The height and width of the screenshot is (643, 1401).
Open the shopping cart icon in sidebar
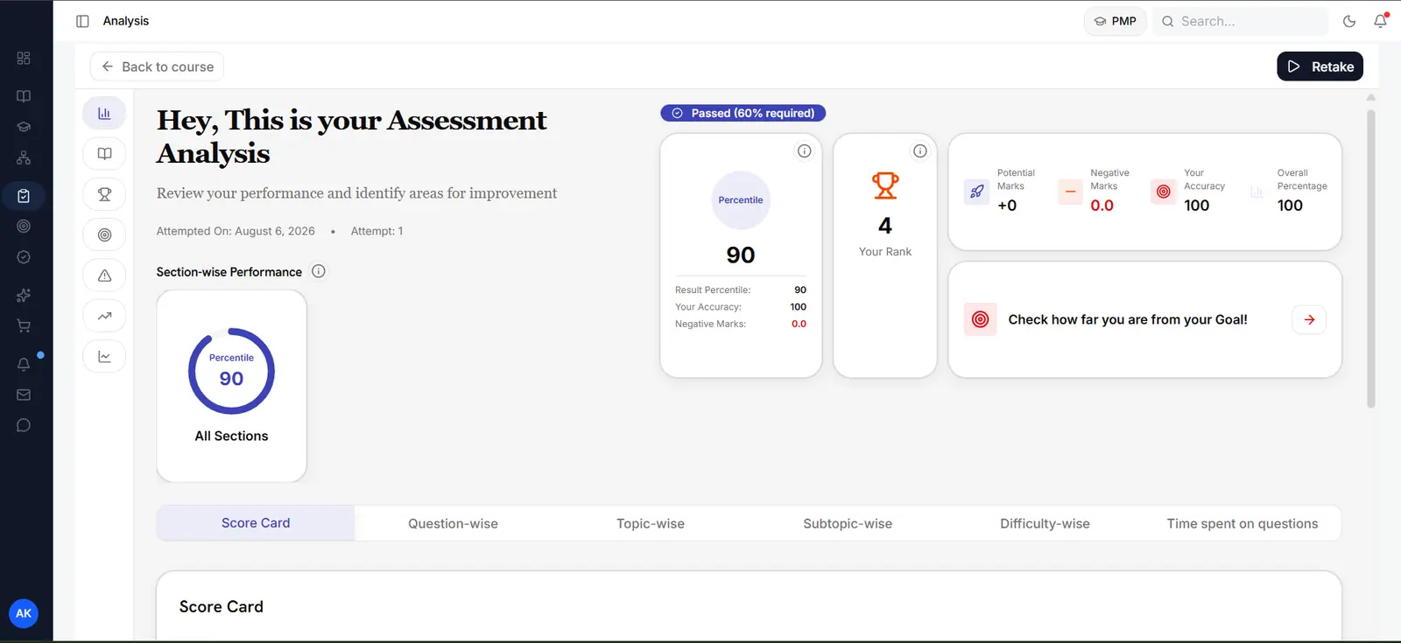(x=24, y=325)
